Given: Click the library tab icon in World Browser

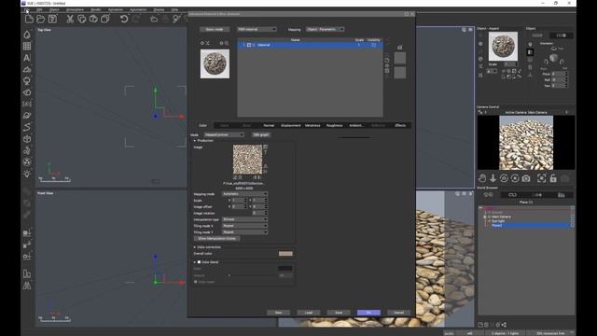Looking at the screenshot, I should pos(562,195).
